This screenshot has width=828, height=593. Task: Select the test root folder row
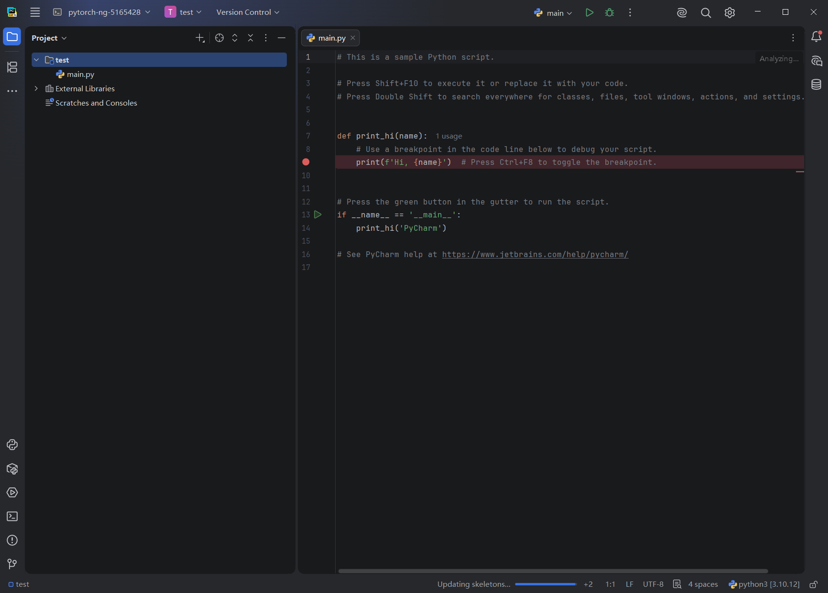159,60
